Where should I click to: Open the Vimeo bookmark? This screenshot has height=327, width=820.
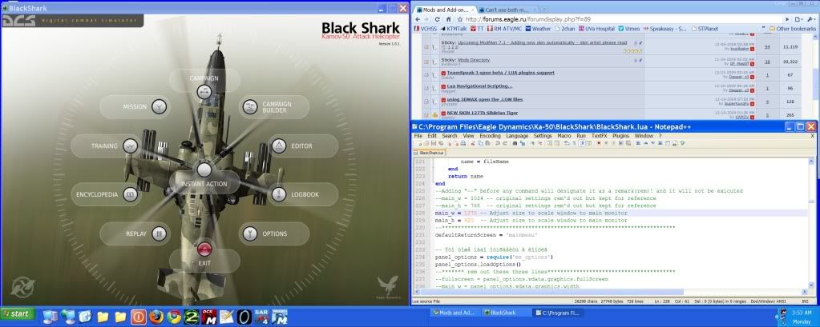(x=628, y=29)
